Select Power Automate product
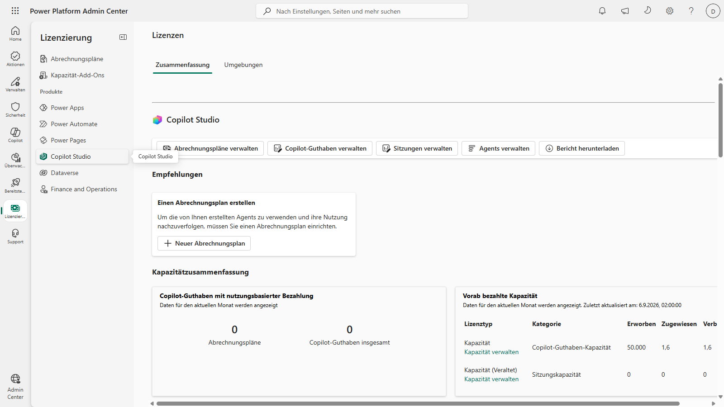This screenshot has height=407, width=724. click(82, 124)
